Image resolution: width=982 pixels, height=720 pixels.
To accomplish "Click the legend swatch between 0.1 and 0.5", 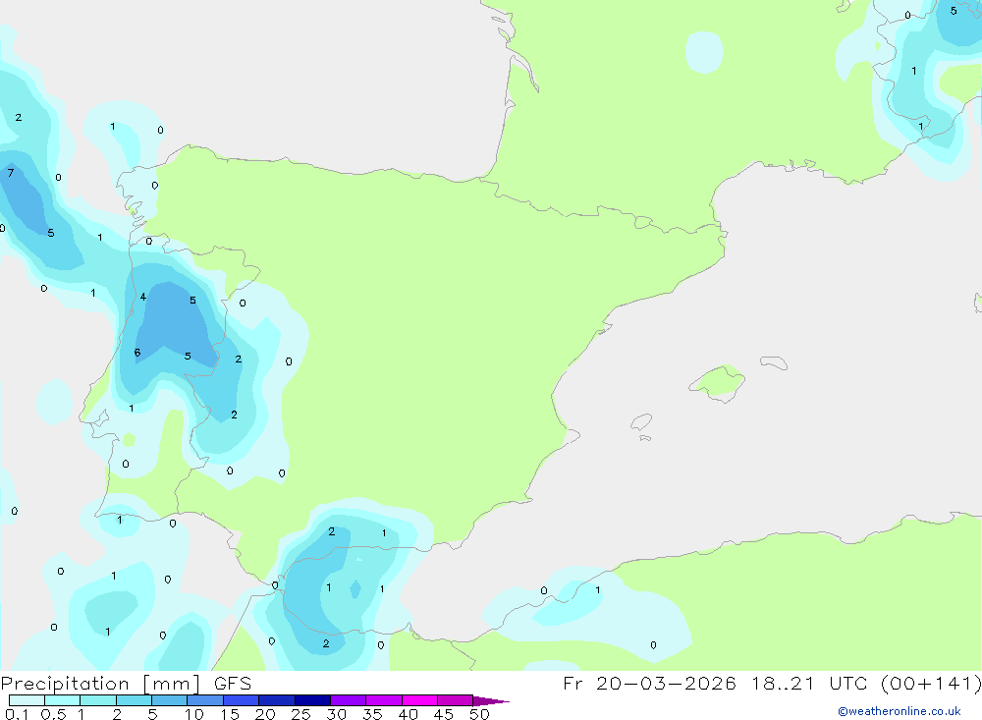I will (27, 700).
